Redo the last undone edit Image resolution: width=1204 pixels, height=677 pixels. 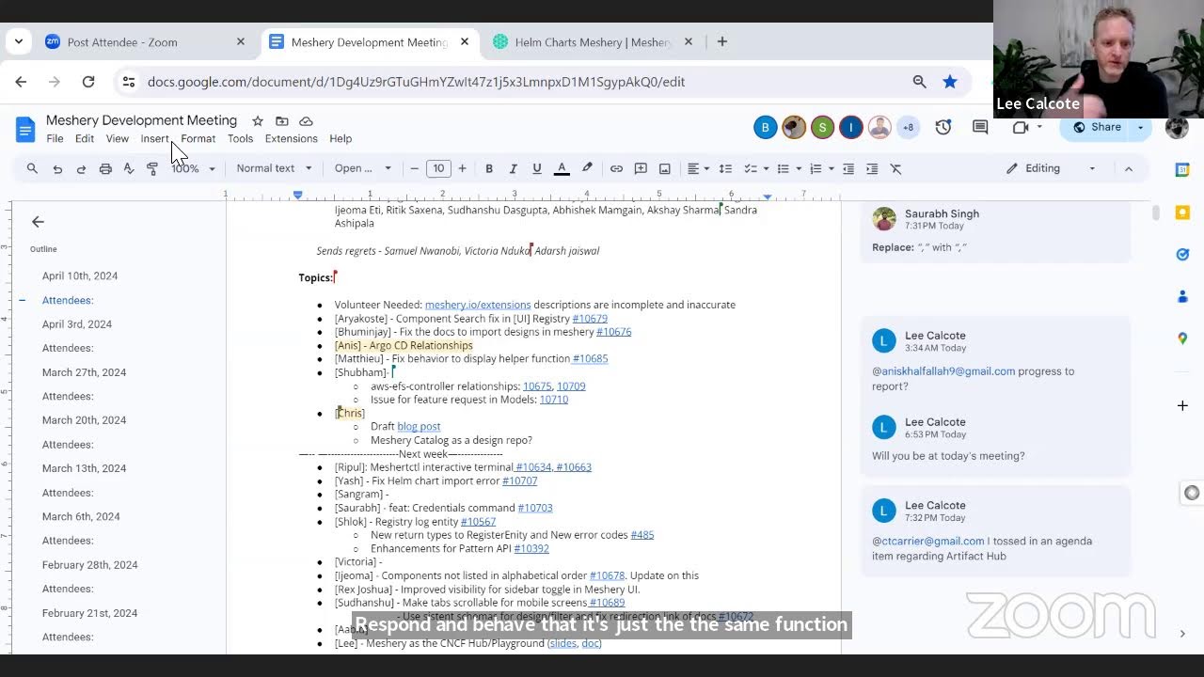coord(81,168)
